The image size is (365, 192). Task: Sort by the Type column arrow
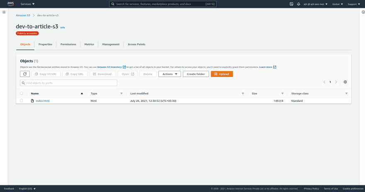(121, 94)
